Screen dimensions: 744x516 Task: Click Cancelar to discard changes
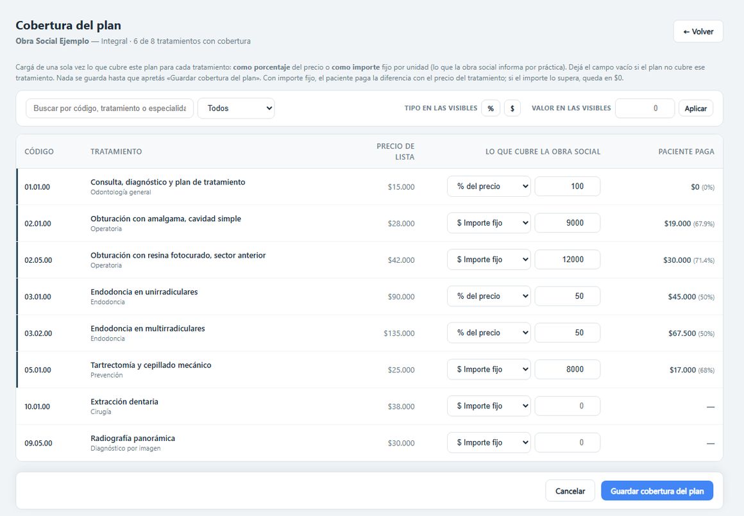click(x=570, y=491)
